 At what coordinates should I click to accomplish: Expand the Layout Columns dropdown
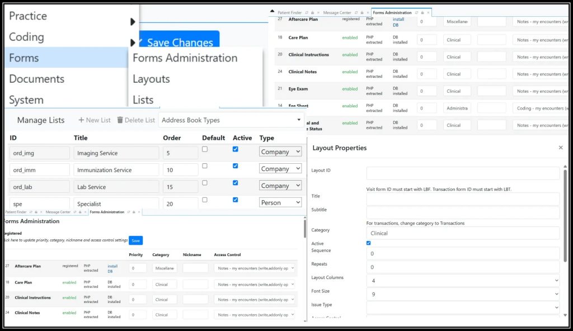pos(463,280)
